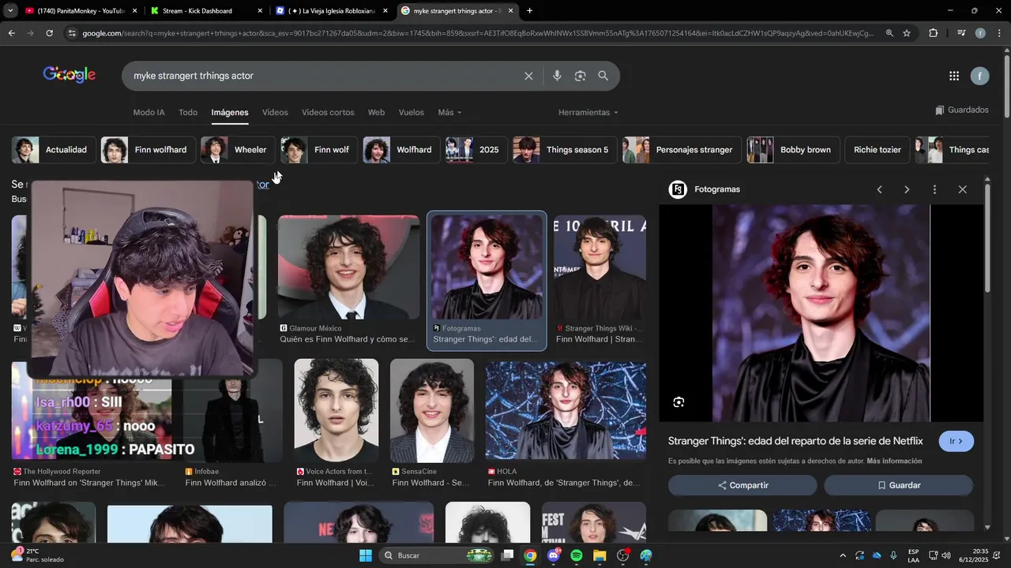Filter by the Actualidad chip
The width and height of the screenshot is (1011, 568).
[x=54, y=150]
